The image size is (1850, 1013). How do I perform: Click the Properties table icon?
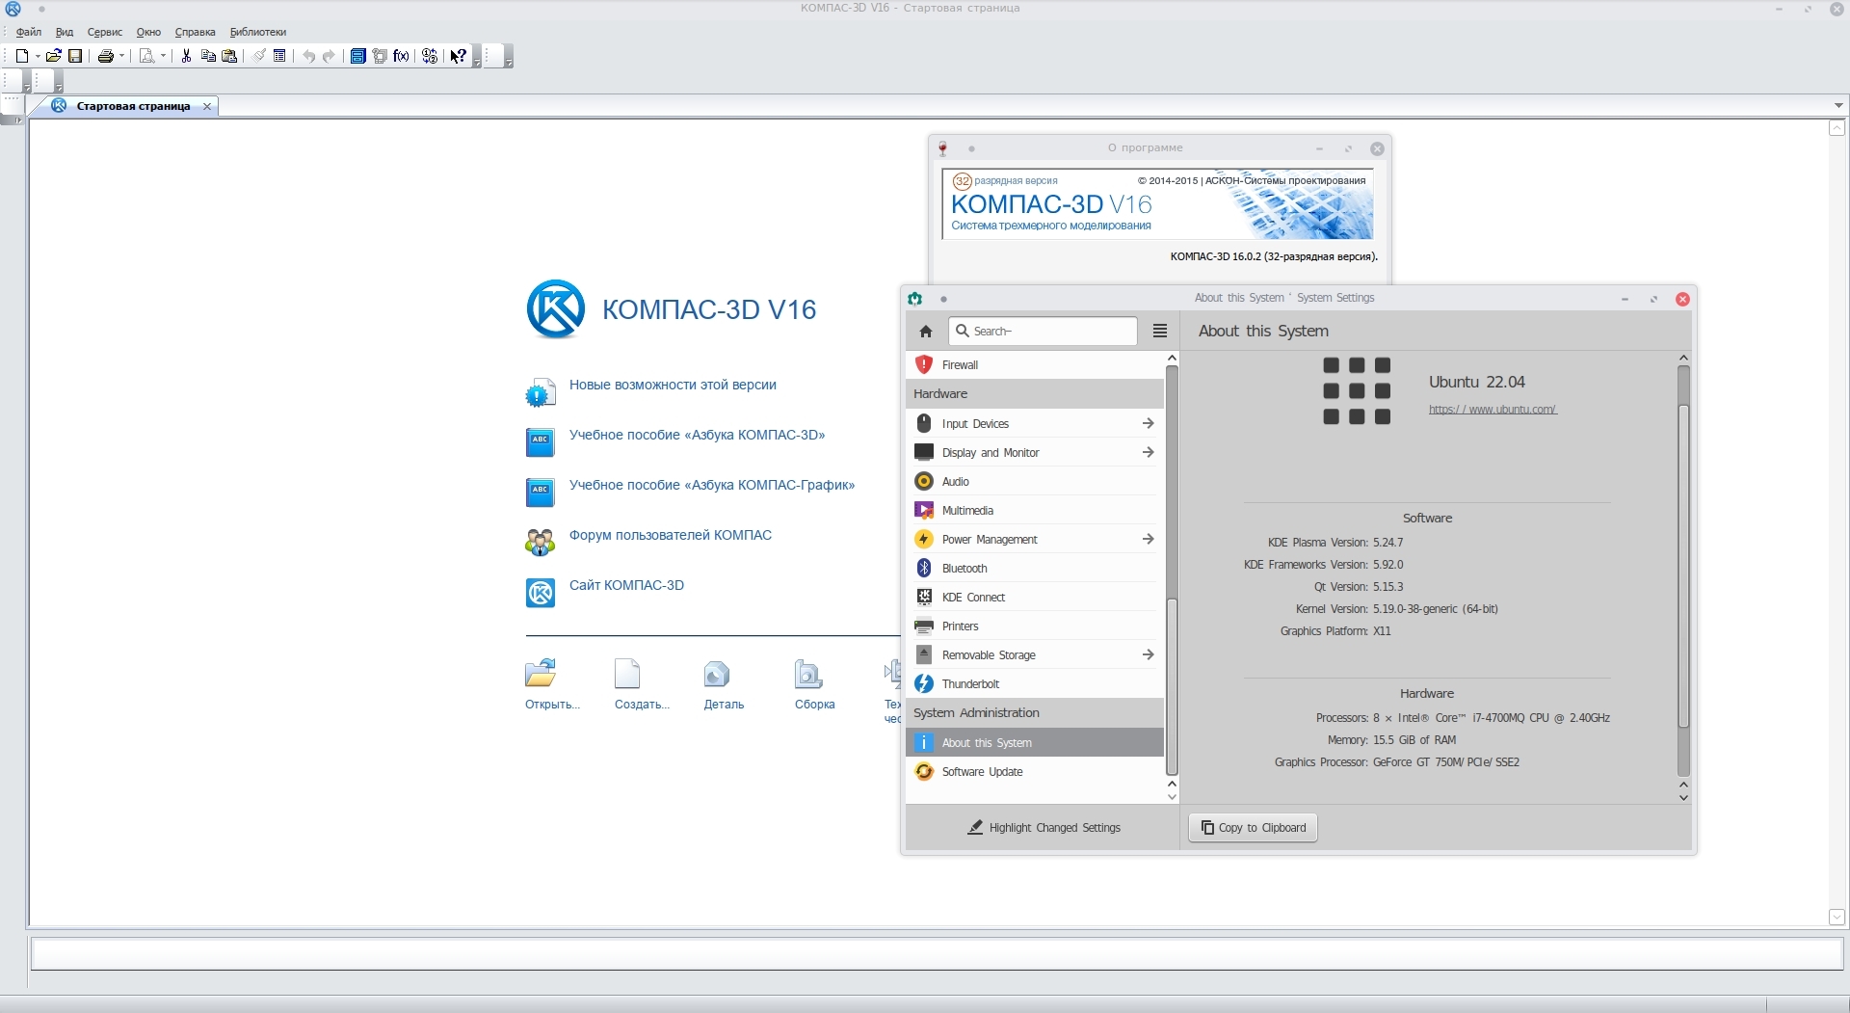[x=279, y=56]
